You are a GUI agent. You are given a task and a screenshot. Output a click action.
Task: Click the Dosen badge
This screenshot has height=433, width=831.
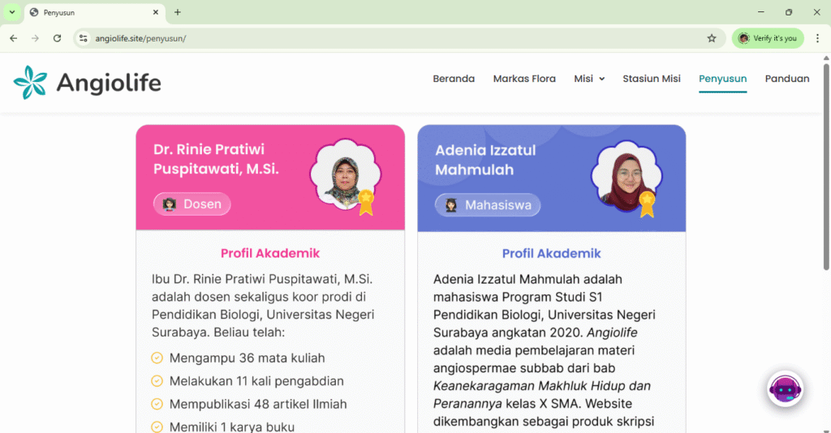(x=192, y=204)
